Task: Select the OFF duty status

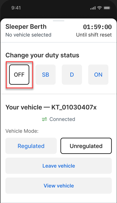Action: click(19, 75)
